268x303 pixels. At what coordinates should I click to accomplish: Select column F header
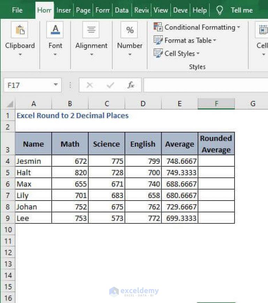216,104
